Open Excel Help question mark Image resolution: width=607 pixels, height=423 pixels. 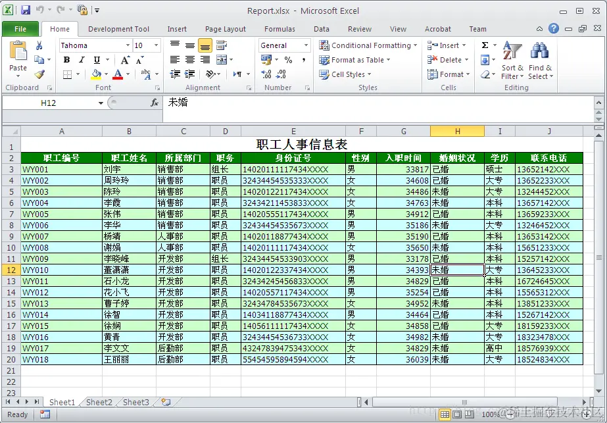[554, 28]
